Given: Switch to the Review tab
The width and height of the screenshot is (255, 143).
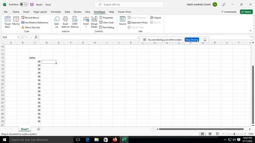Looking at the screenshot, I should point(78,12).
